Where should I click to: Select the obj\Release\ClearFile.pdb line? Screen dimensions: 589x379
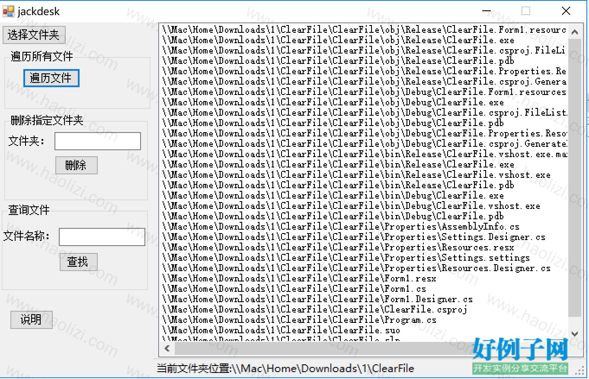[x=339, y=61]
